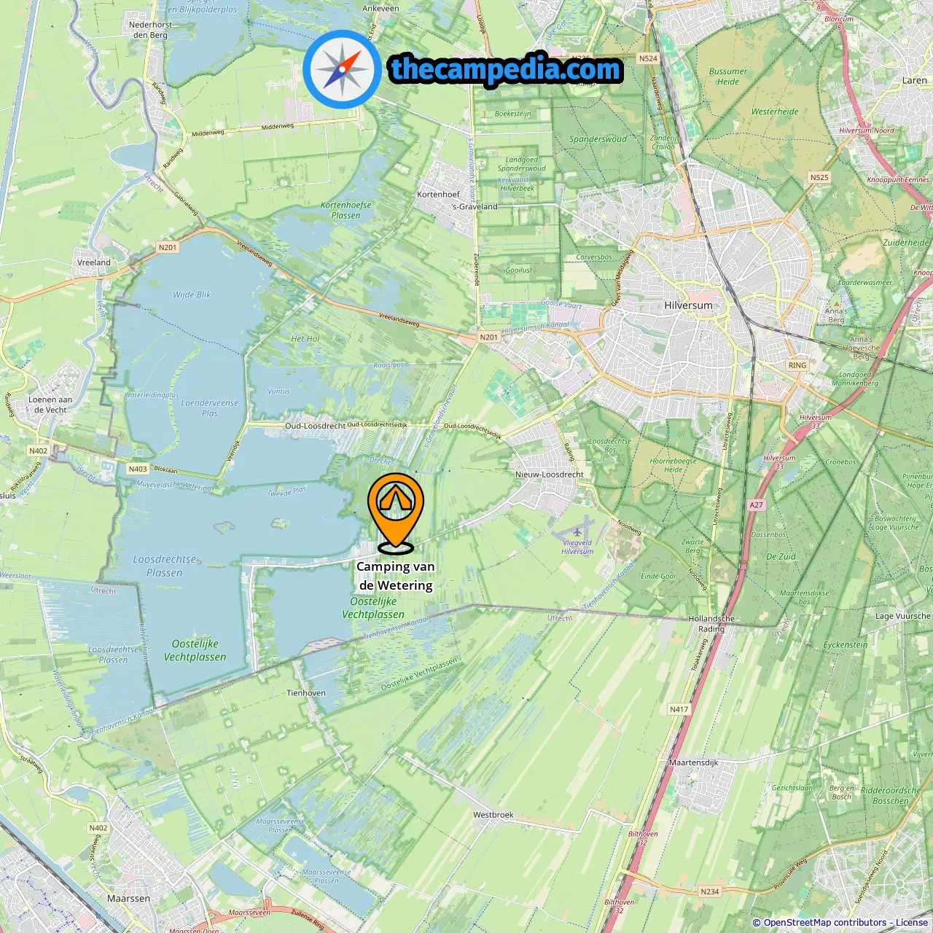Click the N201 road shield near Vreeland
This screenshot has width=933, height=933.
[168, 247]
